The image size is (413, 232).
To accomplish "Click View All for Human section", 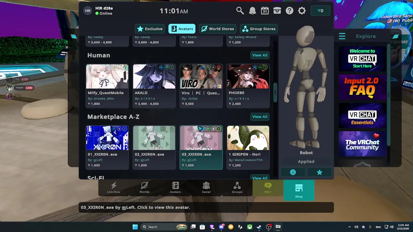I will (x=260, y=55).
